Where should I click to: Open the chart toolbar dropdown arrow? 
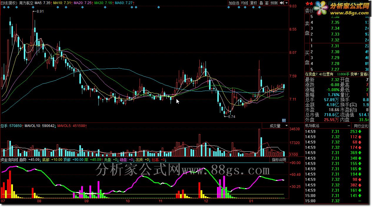click(x=286, y=3)
